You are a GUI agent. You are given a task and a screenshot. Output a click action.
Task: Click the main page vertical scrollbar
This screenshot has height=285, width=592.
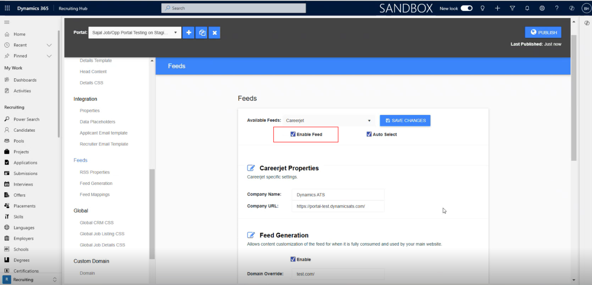(x=573, y=98)
